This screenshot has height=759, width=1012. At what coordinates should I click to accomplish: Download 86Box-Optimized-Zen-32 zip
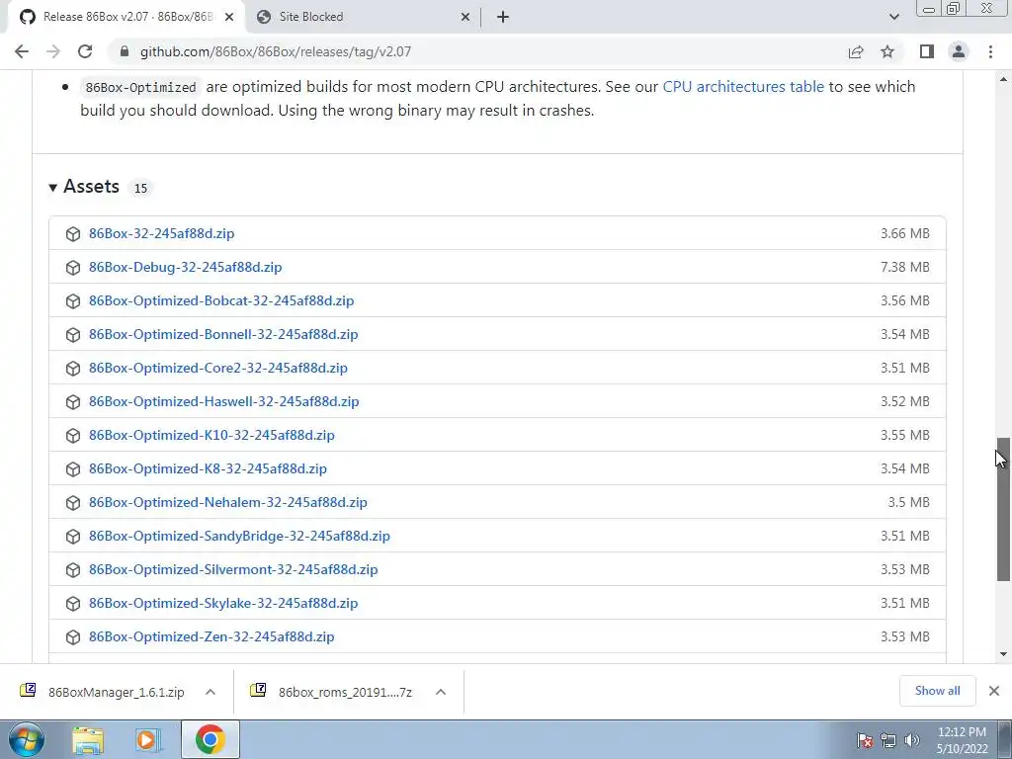[x=211, y=636]
